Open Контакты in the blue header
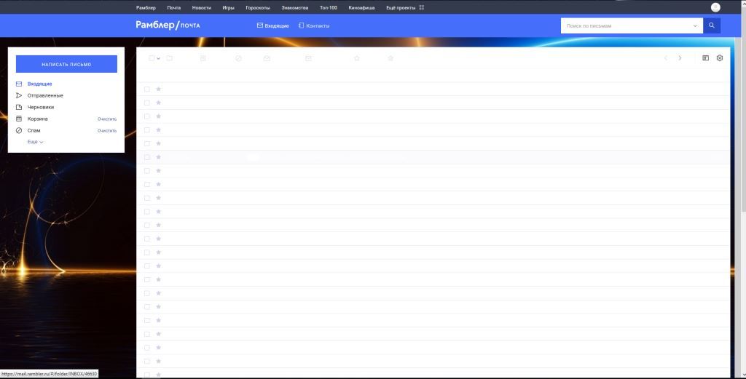This screenshot has height=379, width=746. pos(314,25)
